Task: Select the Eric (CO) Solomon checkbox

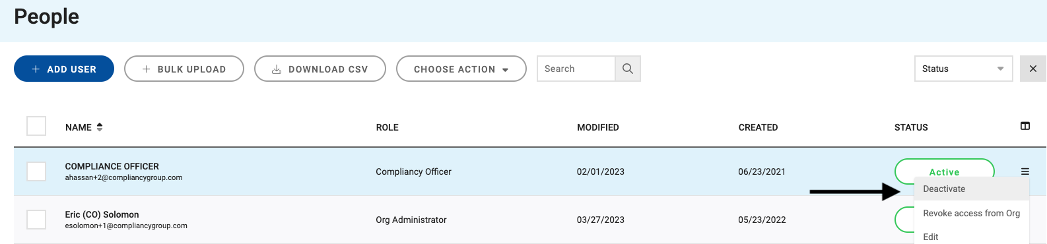Action: [x=36, y=220]
